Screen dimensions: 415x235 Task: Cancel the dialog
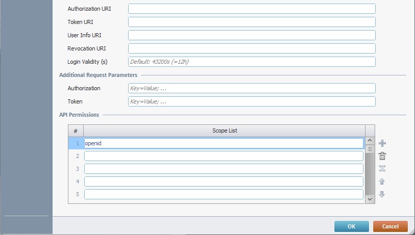pyautogui.click(x=390, y=226)
